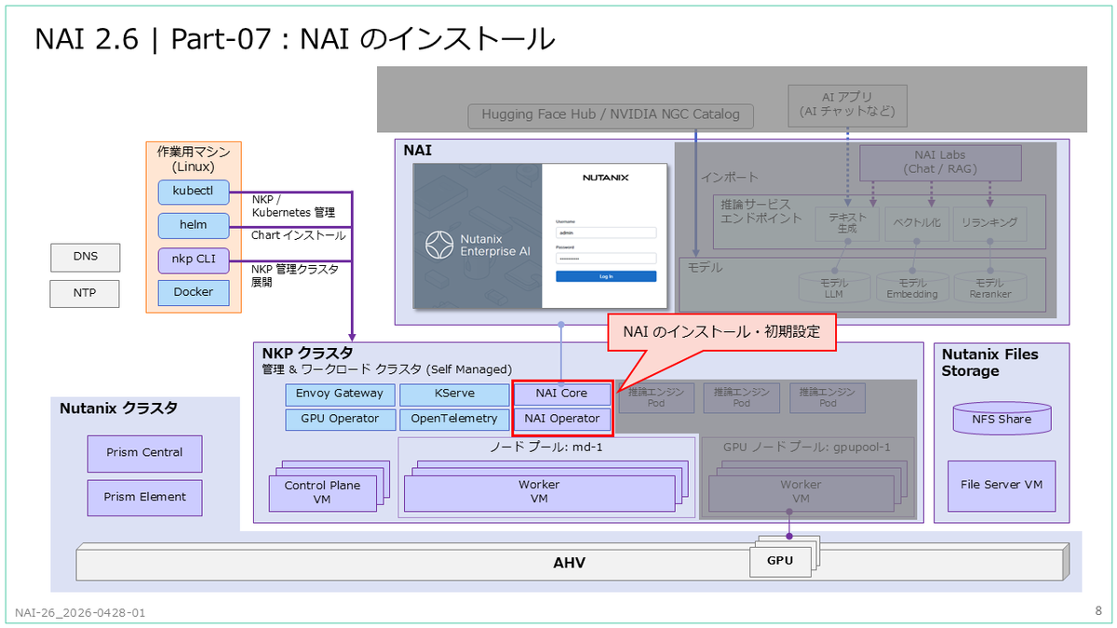Click the テキスト生成 endpoint box
The height and width of the screenshot is (628, 1117).
pyautogui.click(x=846, y=223)
